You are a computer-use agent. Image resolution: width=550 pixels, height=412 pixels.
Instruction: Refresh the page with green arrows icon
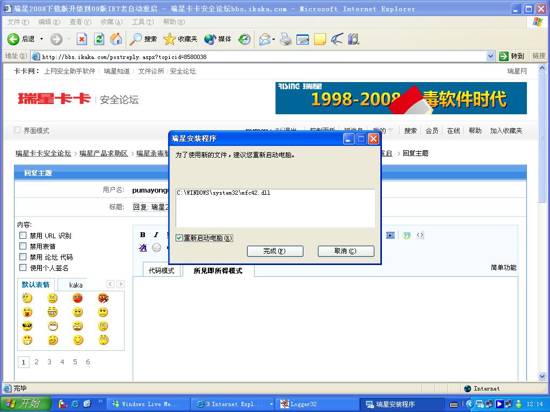pyautogui.click(x=99, y=39)
